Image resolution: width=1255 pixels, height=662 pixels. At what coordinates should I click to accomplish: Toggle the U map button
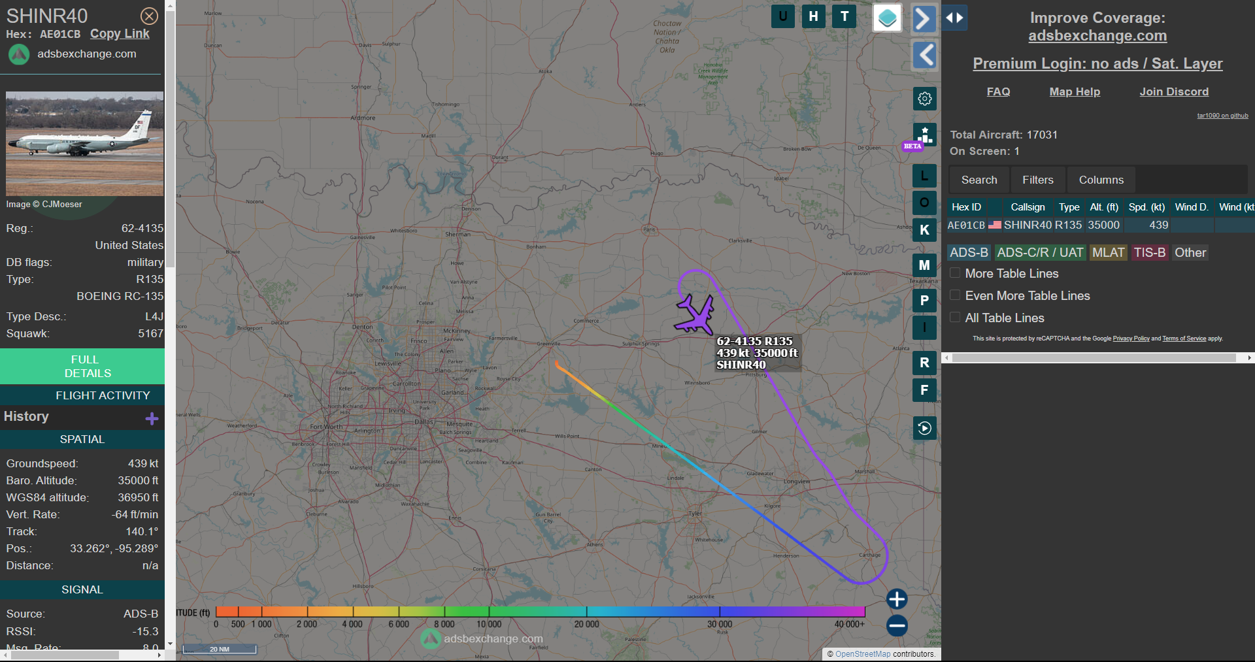tap(783, 16)
